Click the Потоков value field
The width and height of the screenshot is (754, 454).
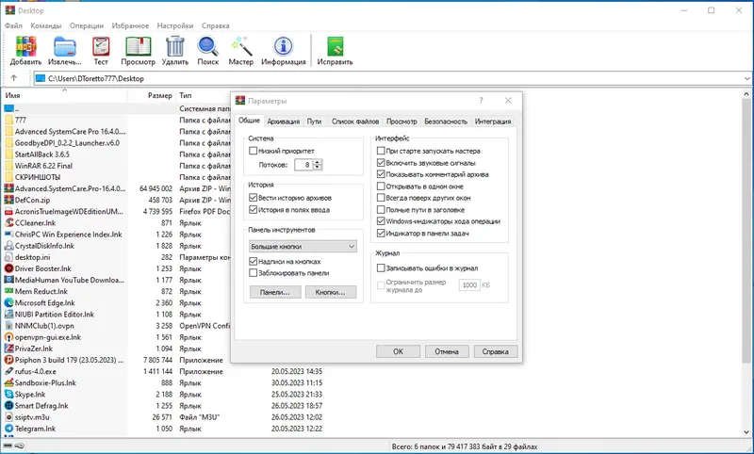303,165
